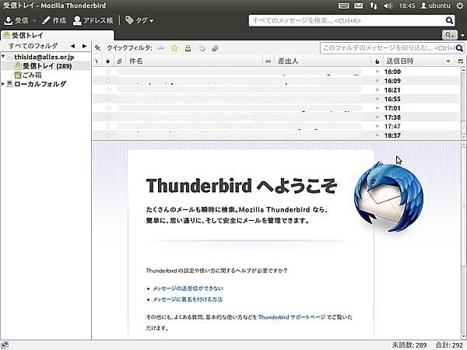467x350 pixels.
Task: Open the tab list arrow at tab bar end
Action: 462,36
